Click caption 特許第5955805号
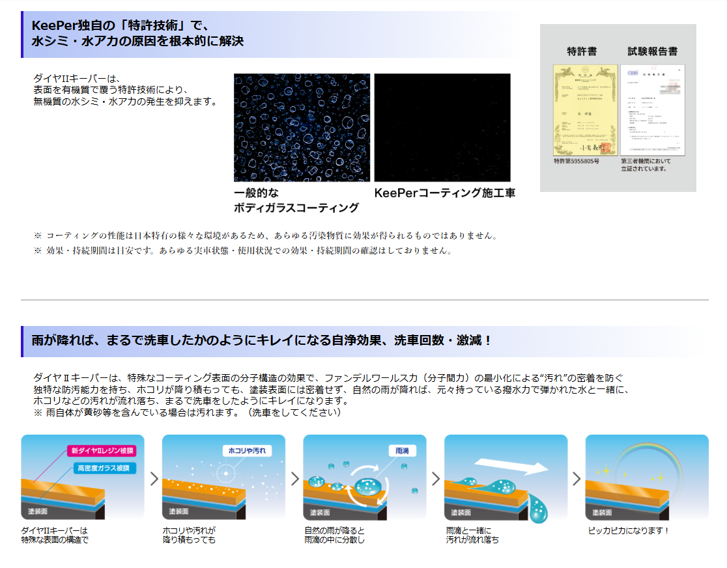The image size is (727, 568). (x=577, y=161)
